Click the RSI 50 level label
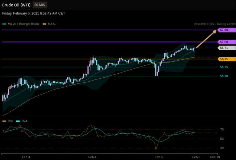Screen dimensions: 236x160 pyautogui.click(x=222, y=139)
